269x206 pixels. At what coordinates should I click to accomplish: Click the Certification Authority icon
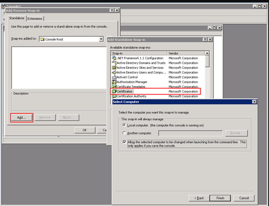[114, 96]
